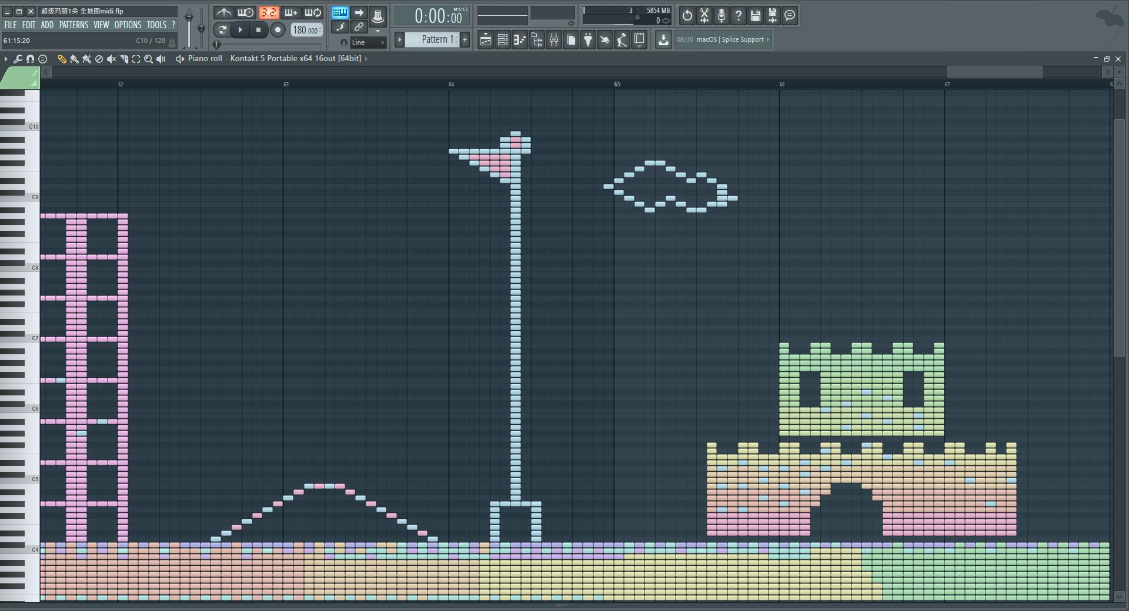1129x611 pixels.
Task: Select the Paint brush tool
Action: (x=74, y=59)
